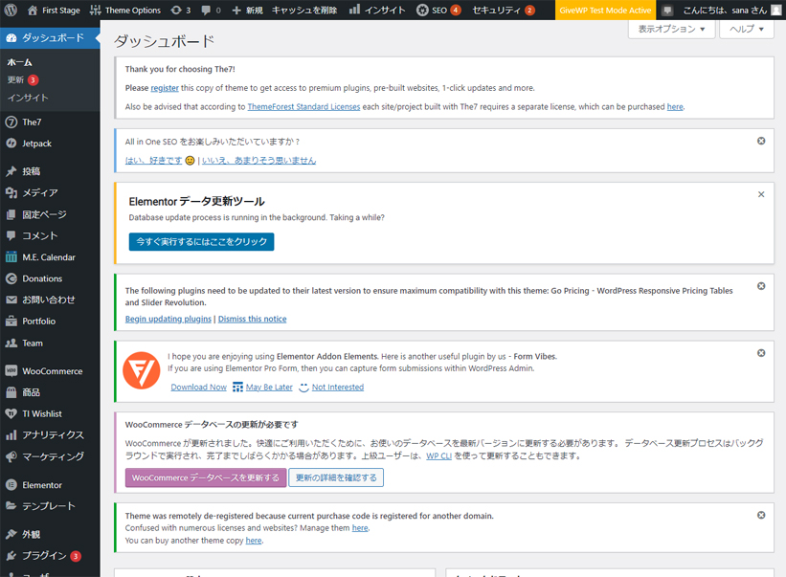Open Theme Options in the admin bar

coord(124,10)
